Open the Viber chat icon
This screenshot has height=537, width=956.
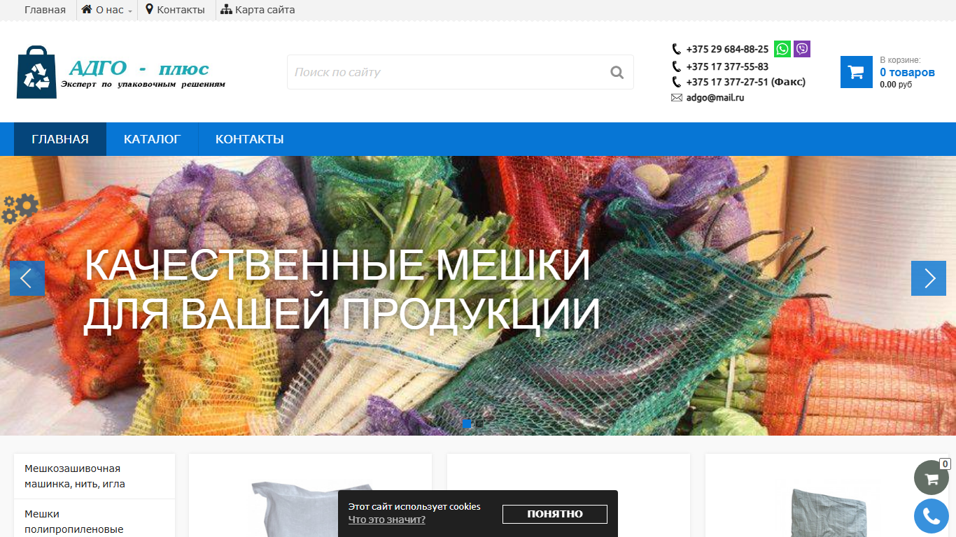(x=802, y=49)
